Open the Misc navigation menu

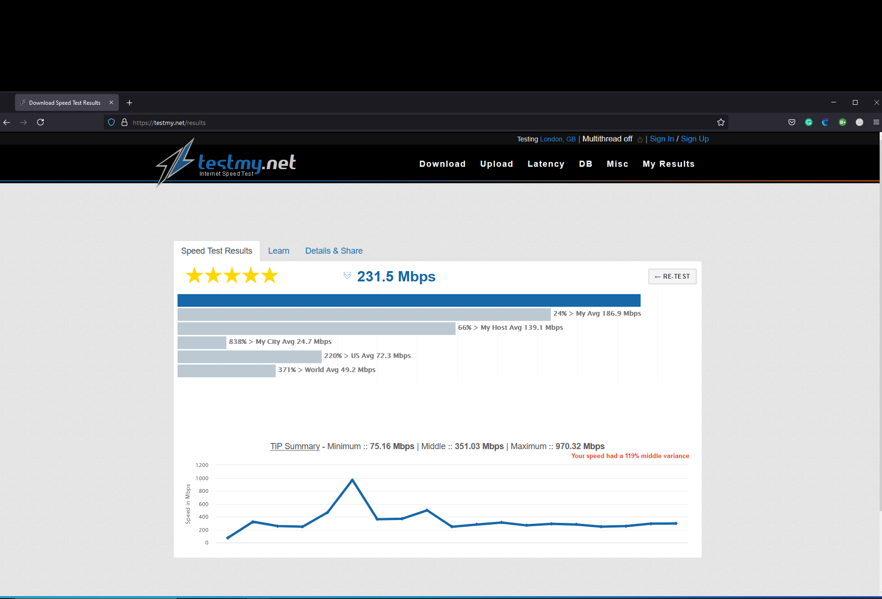pyautogui.click(x=617, y=164)
